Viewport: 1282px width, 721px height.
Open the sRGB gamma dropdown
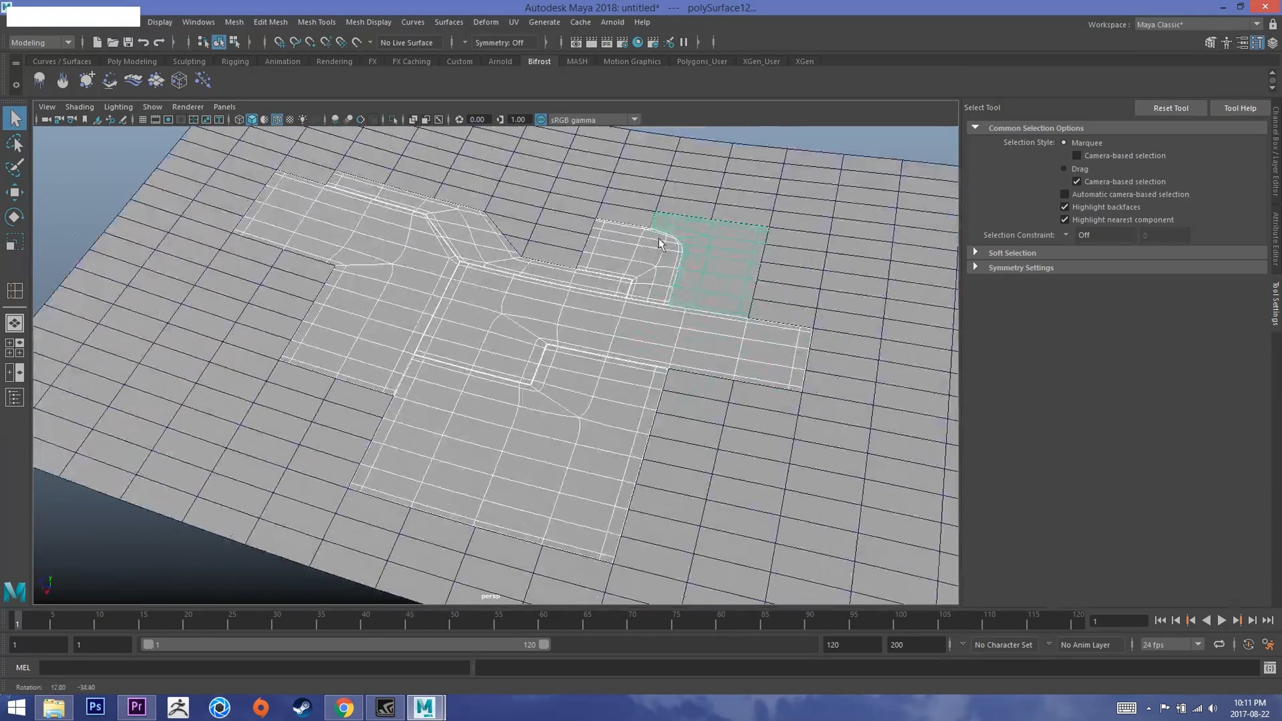595,120
